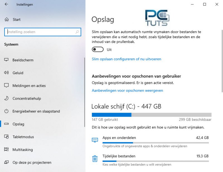Click the Geluid speaker icon

7,73
